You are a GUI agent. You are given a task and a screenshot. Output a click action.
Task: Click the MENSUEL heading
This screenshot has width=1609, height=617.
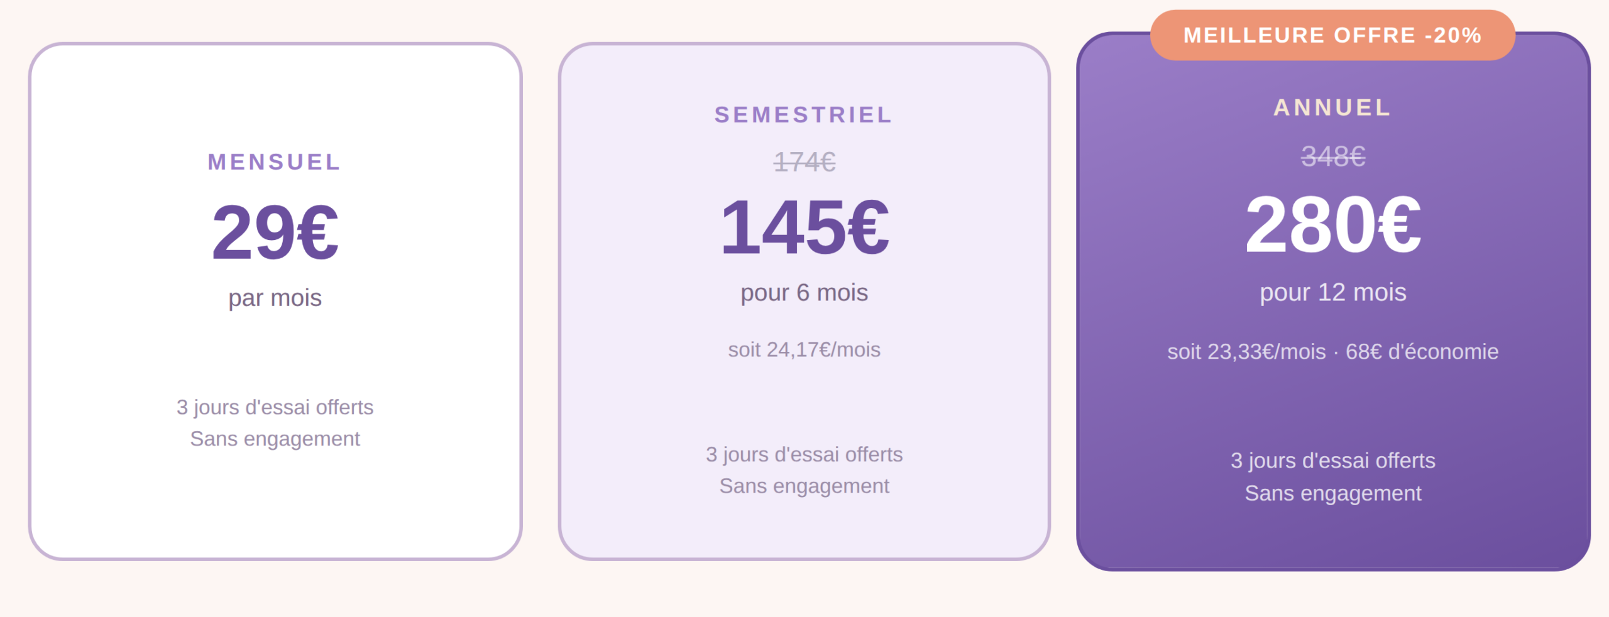(275, 162)
